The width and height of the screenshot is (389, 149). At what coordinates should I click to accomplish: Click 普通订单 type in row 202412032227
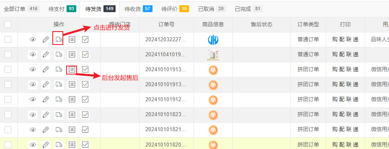308,40
